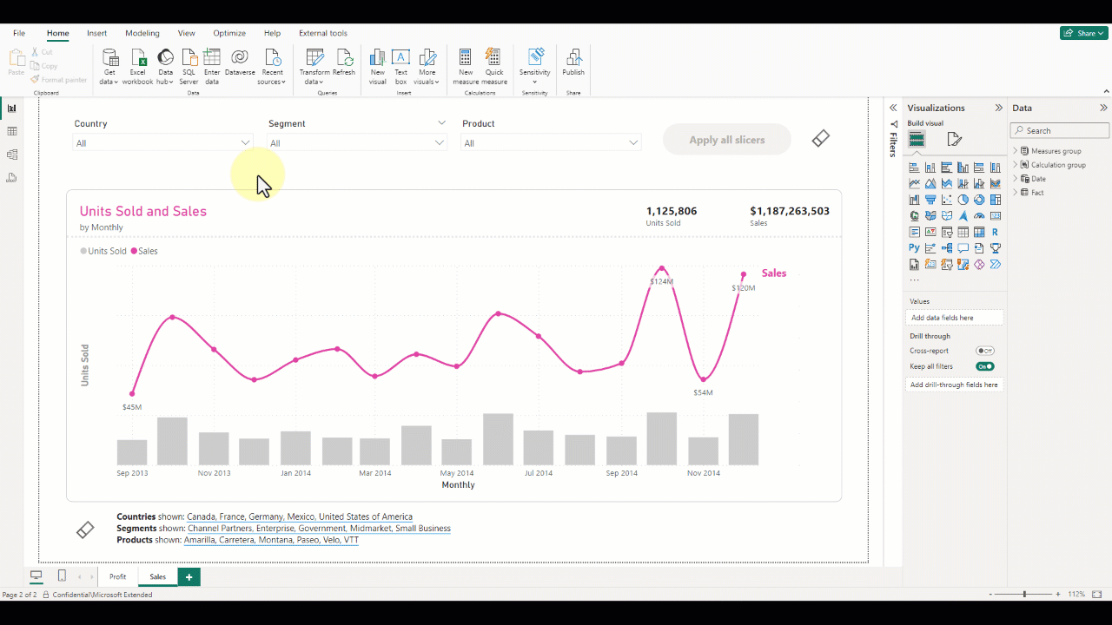Click the New measure icon
The width and height of the screenshot is (1112, 625).
(x=466, y=58)
